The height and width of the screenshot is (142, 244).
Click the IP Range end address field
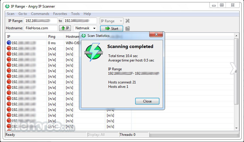pos(80,21)
